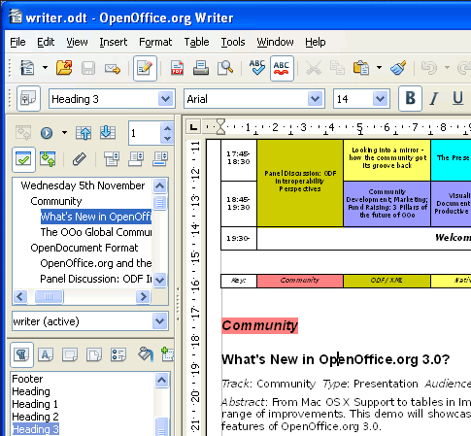This screenshot has width=471, height=436.
Task: Open Page Preview magnifier icon
Action: [x=225, y=68]
